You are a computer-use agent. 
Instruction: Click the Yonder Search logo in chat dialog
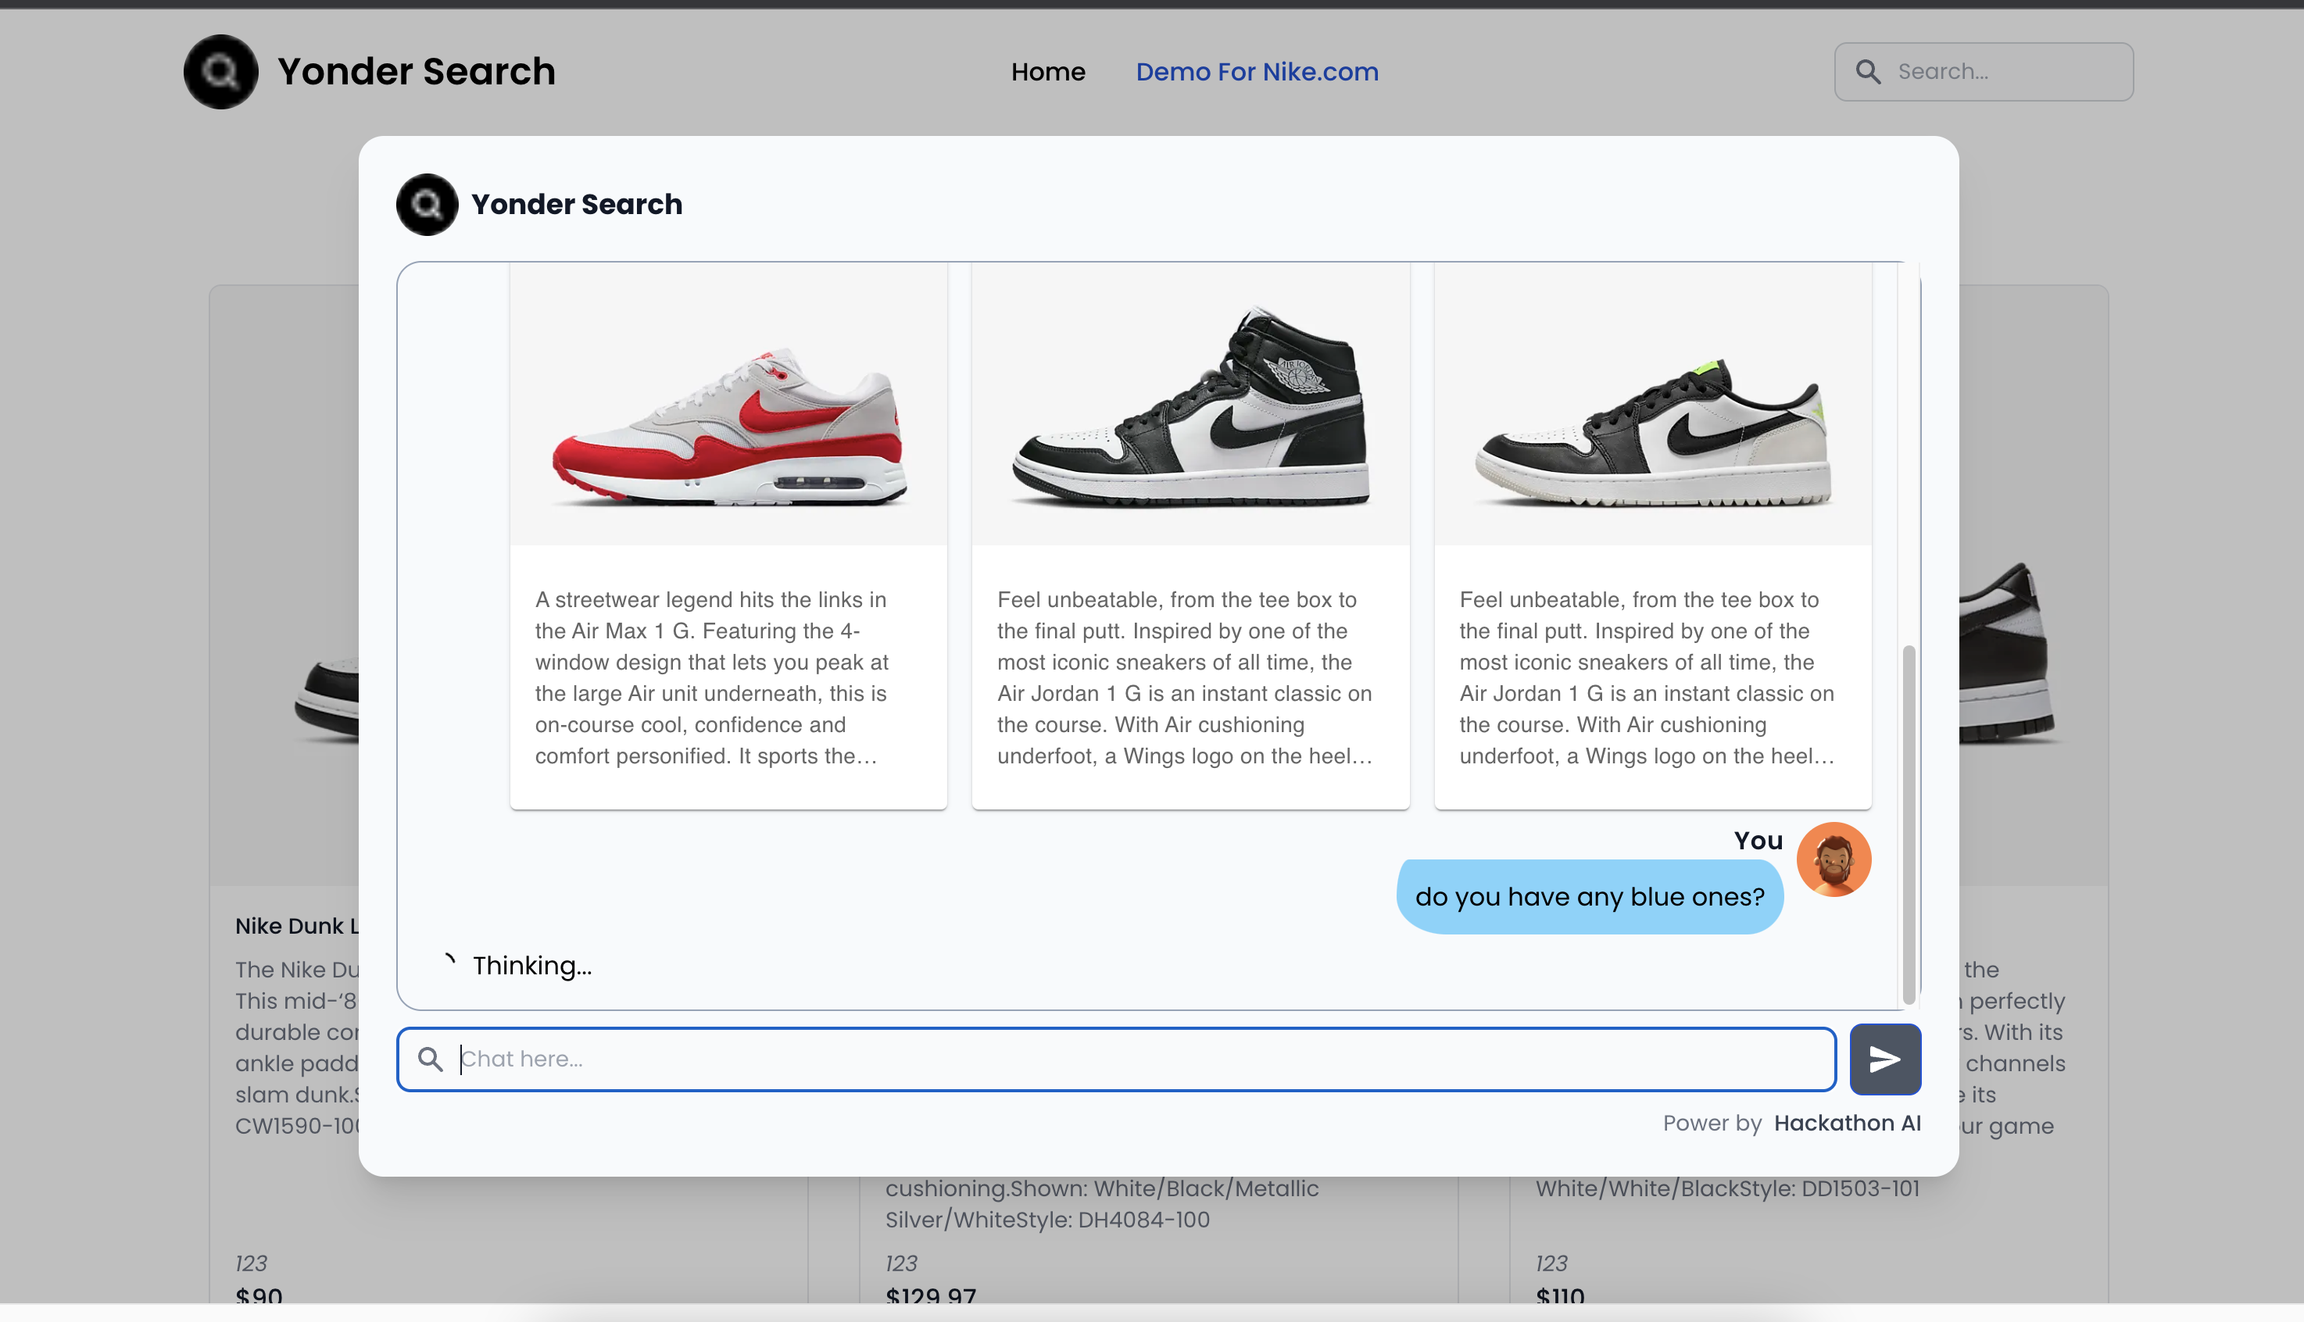pyautogui.click(x=427, y=204)
